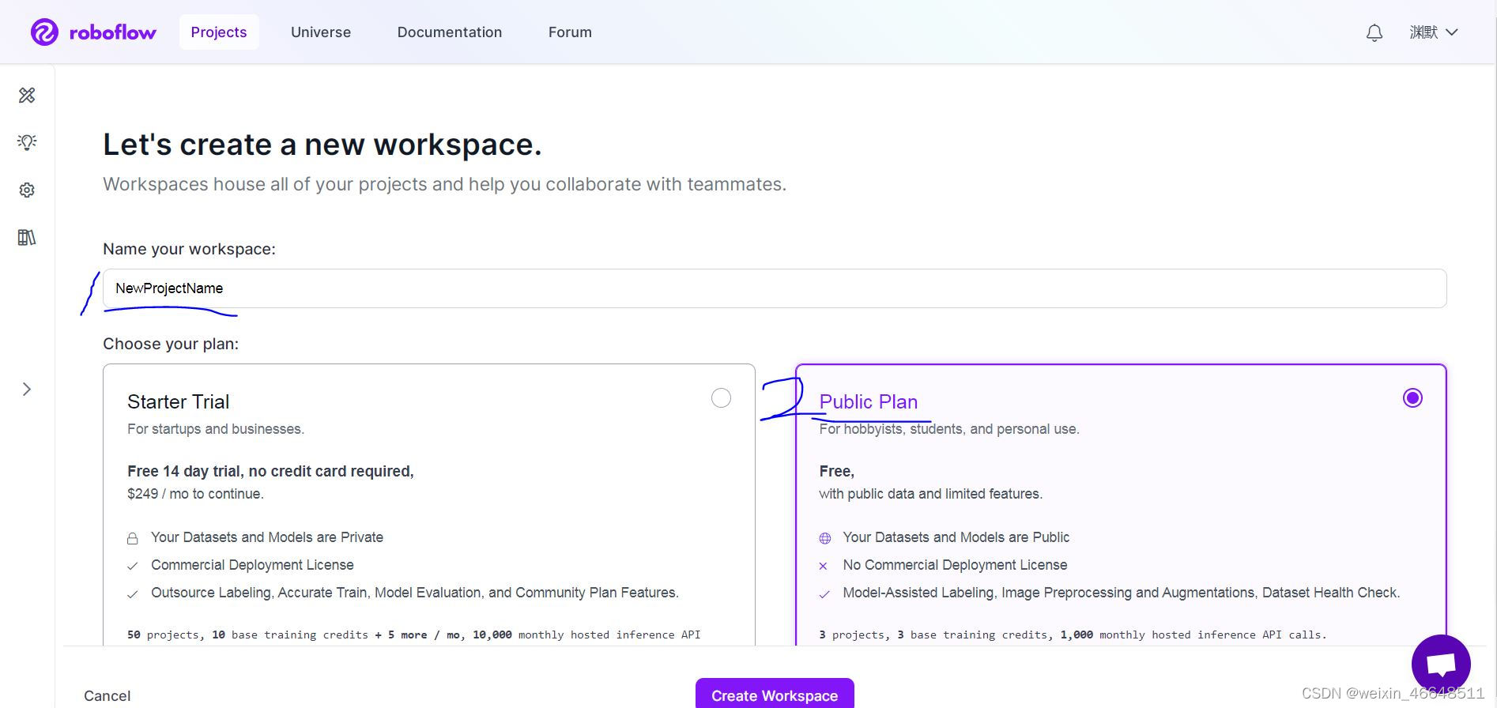Click the Create Workspace button
The height and width of the screenshot is (708, 1497).
775,694
